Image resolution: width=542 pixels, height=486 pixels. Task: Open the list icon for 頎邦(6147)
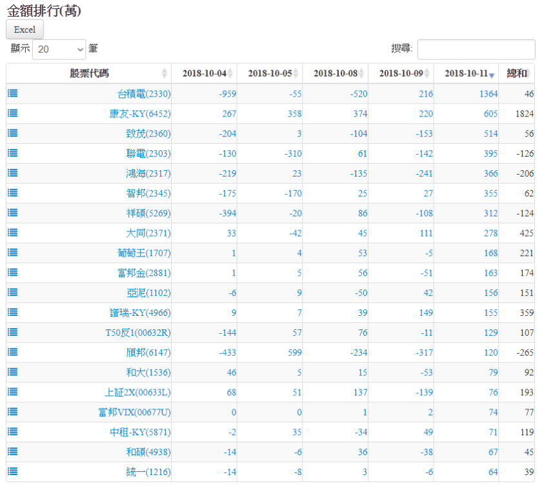click(x=13, y=352)
